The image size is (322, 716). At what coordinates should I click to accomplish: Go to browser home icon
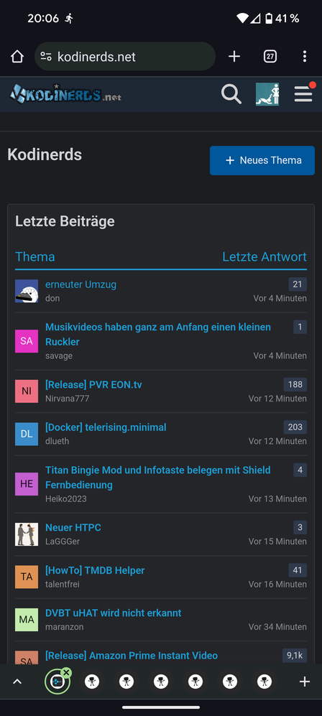(x=17, y=57)
